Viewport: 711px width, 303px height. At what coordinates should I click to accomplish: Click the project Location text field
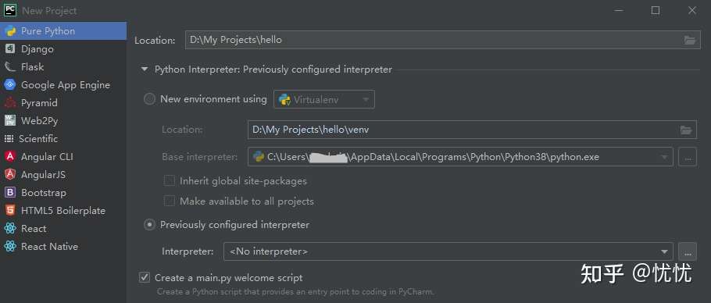pyautogui.click(x=442, y=40)
